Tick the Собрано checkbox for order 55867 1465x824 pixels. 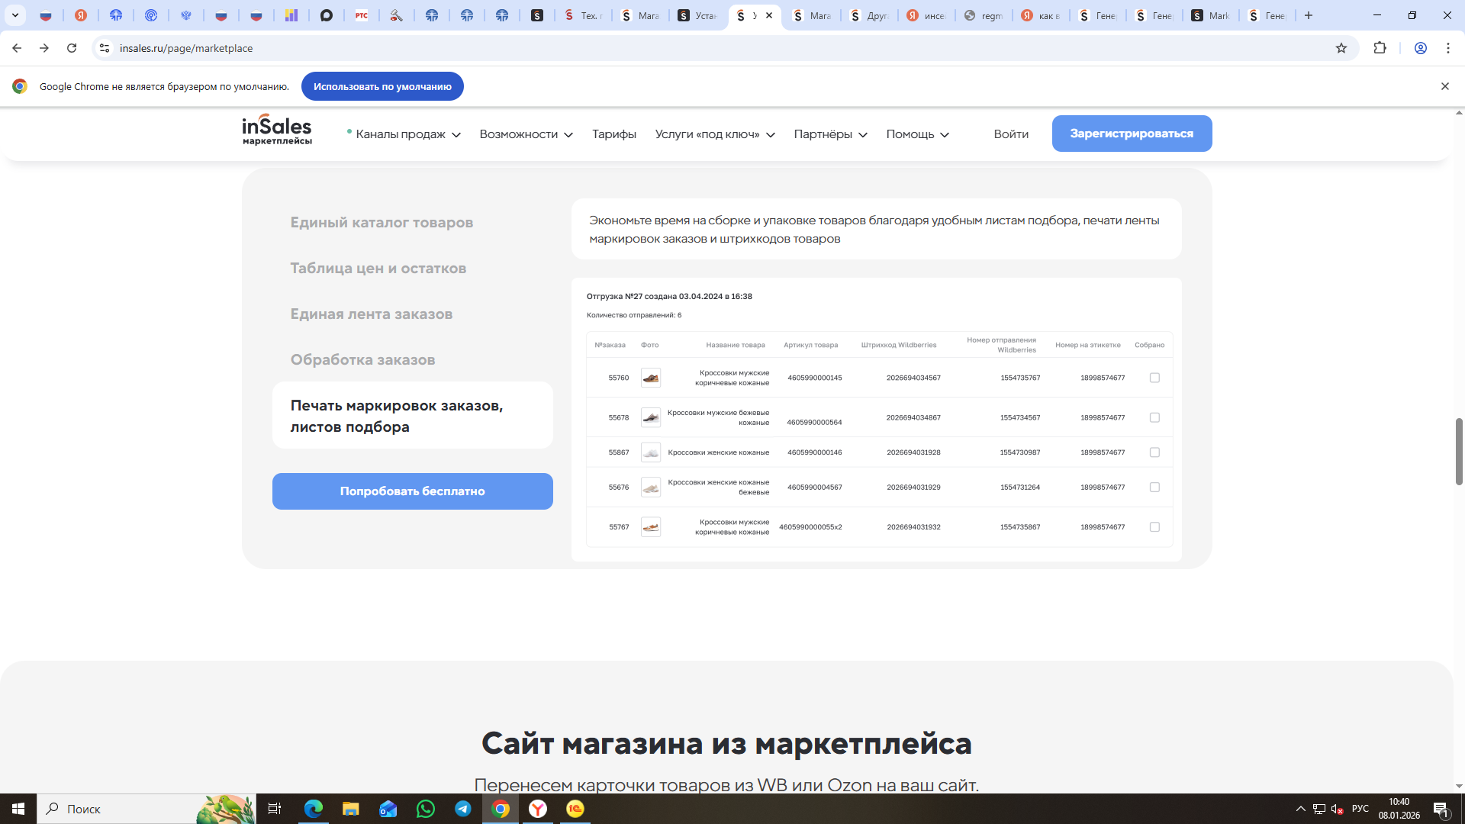coord(1154,452)
